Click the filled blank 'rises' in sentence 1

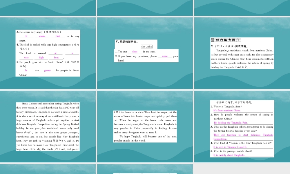[x=135, y=52]
